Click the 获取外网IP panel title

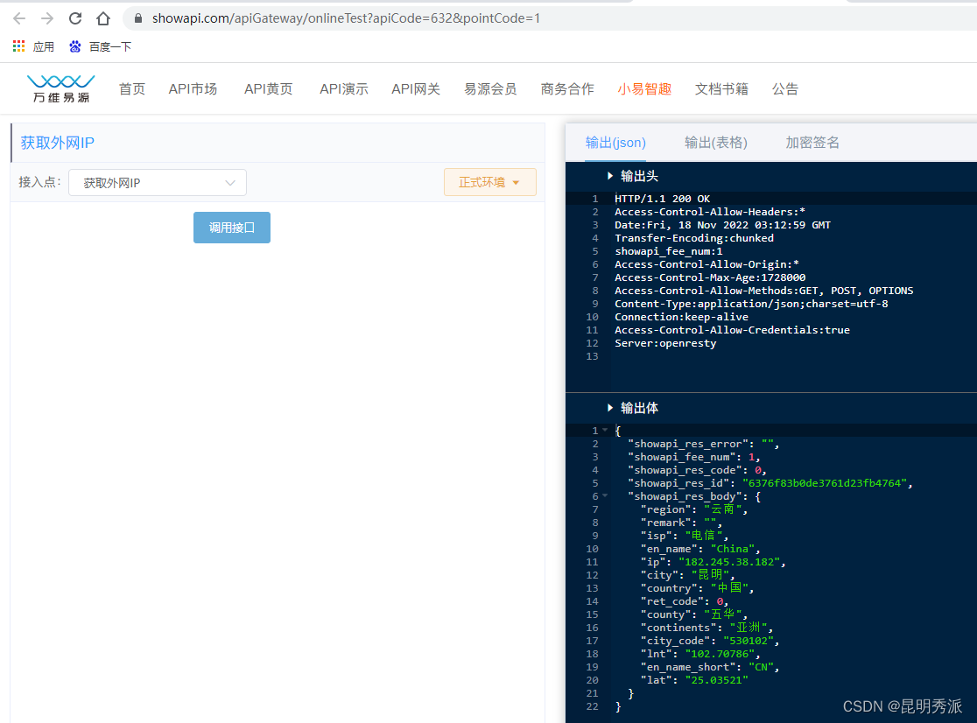coord(57,143)
